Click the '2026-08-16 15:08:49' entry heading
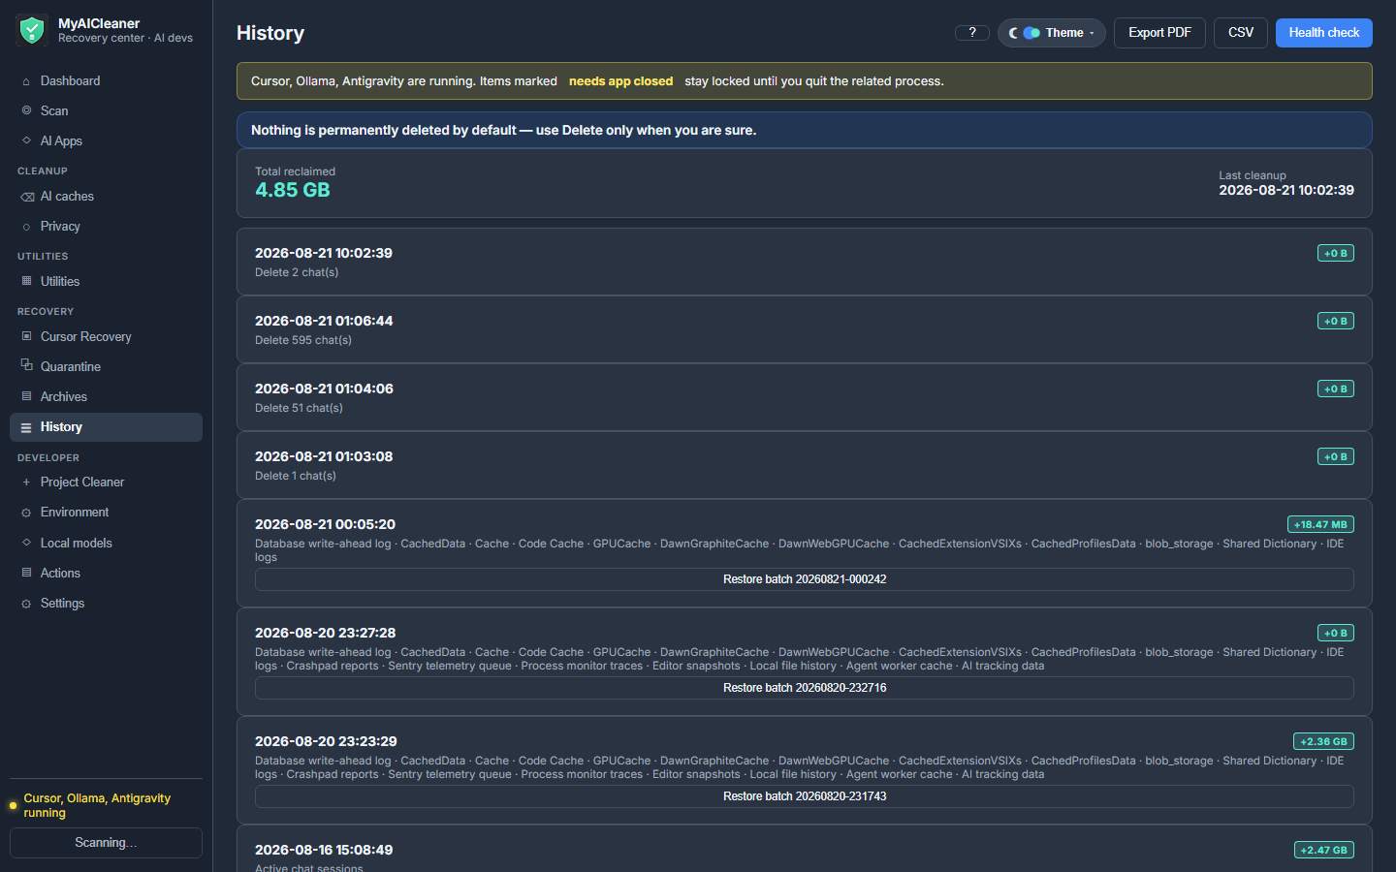 [324, 850]
